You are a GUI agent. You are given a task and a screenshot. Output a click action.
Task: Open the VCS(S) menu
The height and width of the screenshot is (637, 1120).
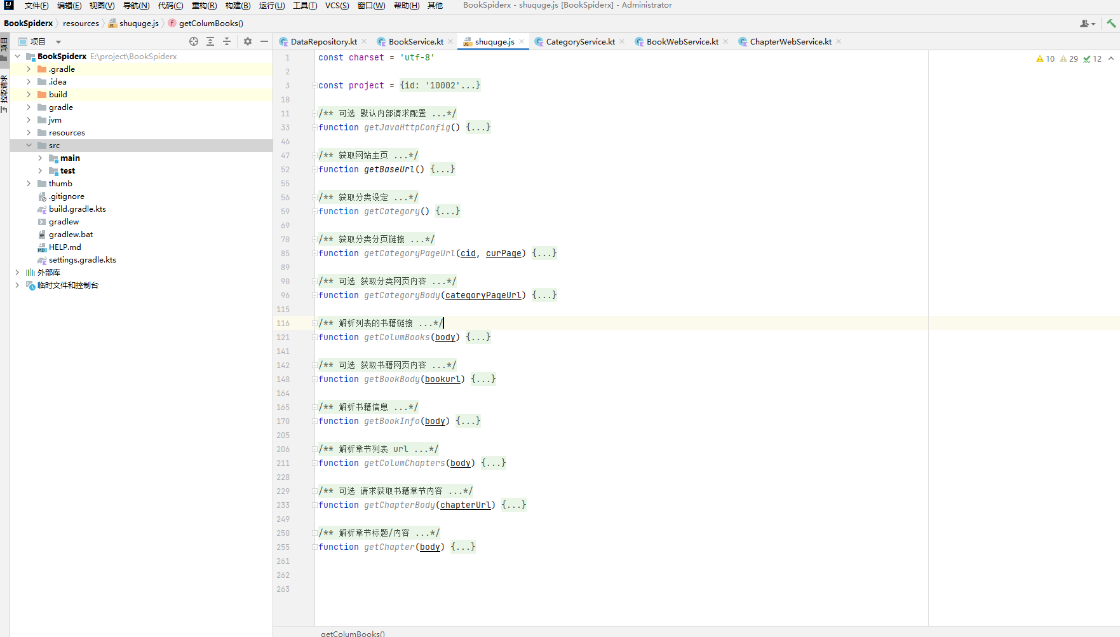pos(337,5)
